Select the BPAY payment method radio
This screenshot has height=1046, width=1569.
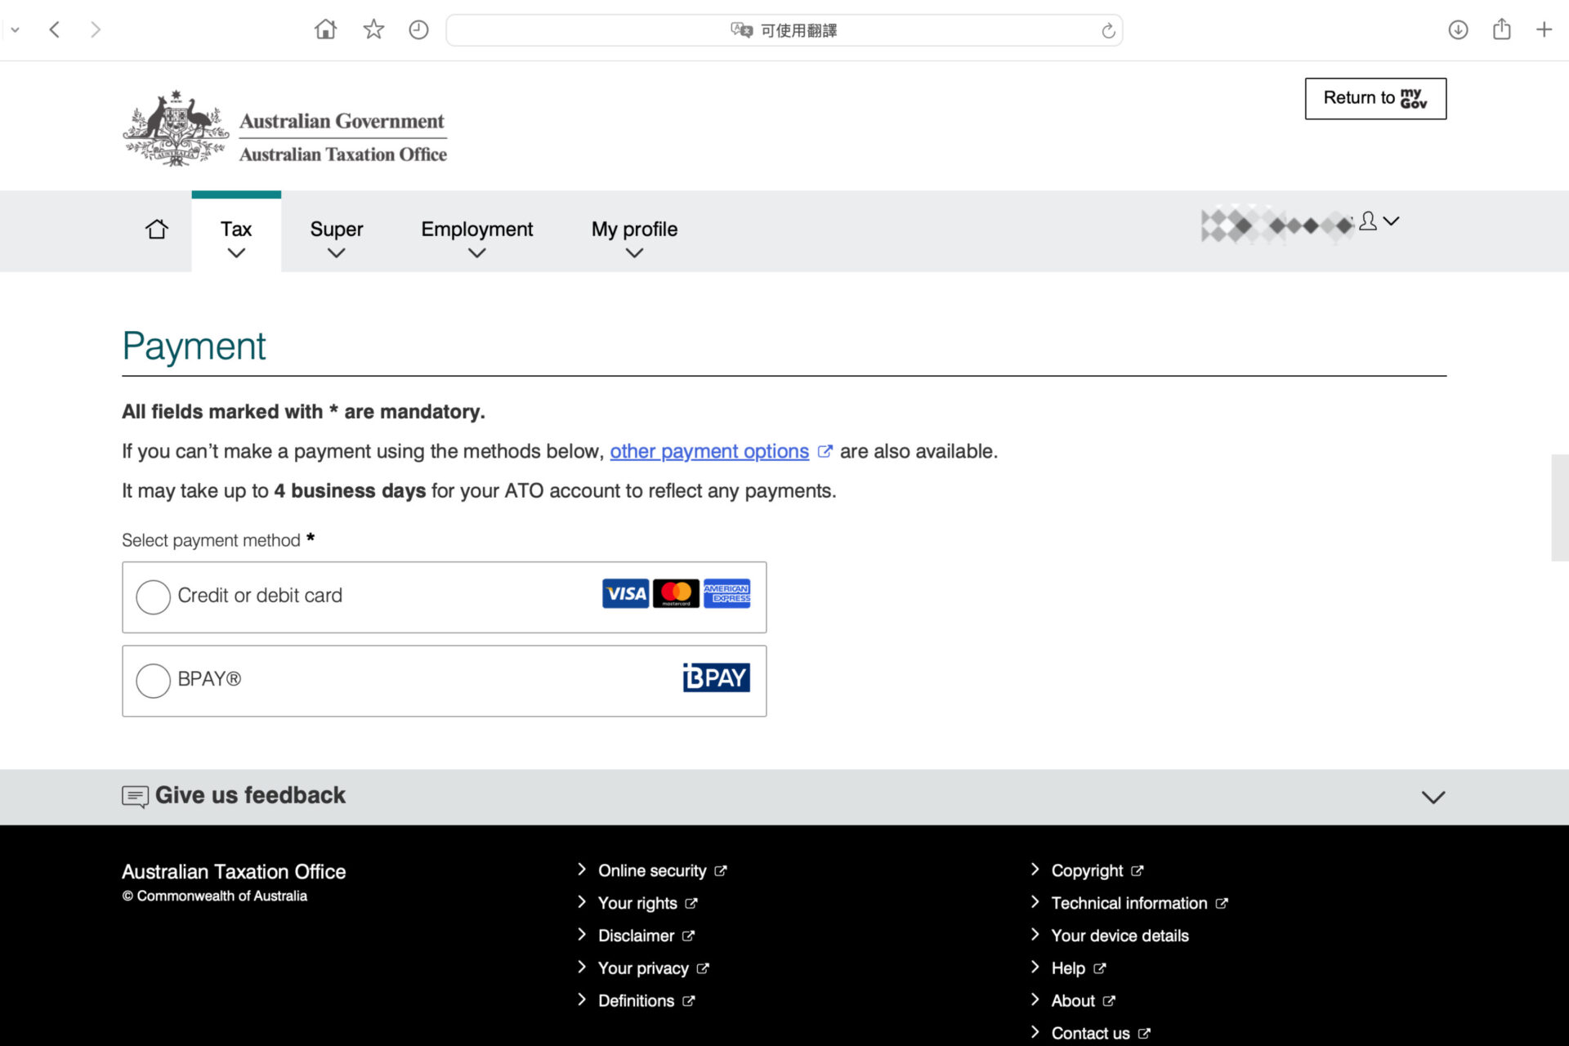point(153,680)
